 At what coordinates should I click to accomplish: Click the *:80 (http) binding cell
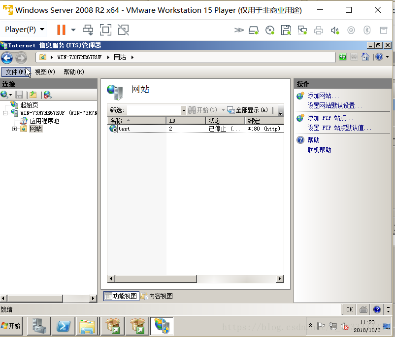coord(264,129)
